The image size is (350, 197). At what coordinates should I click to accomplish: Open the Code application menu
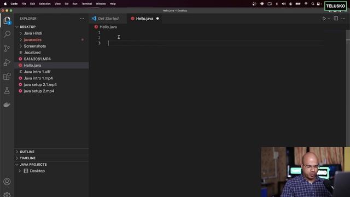click(14, 4)
